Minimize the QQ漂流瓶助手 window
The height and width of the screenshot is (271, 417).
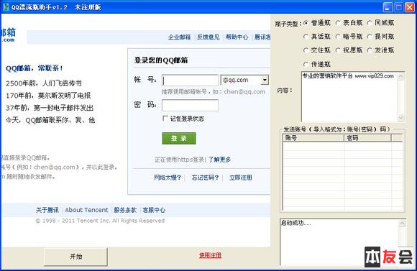point(388,7)
